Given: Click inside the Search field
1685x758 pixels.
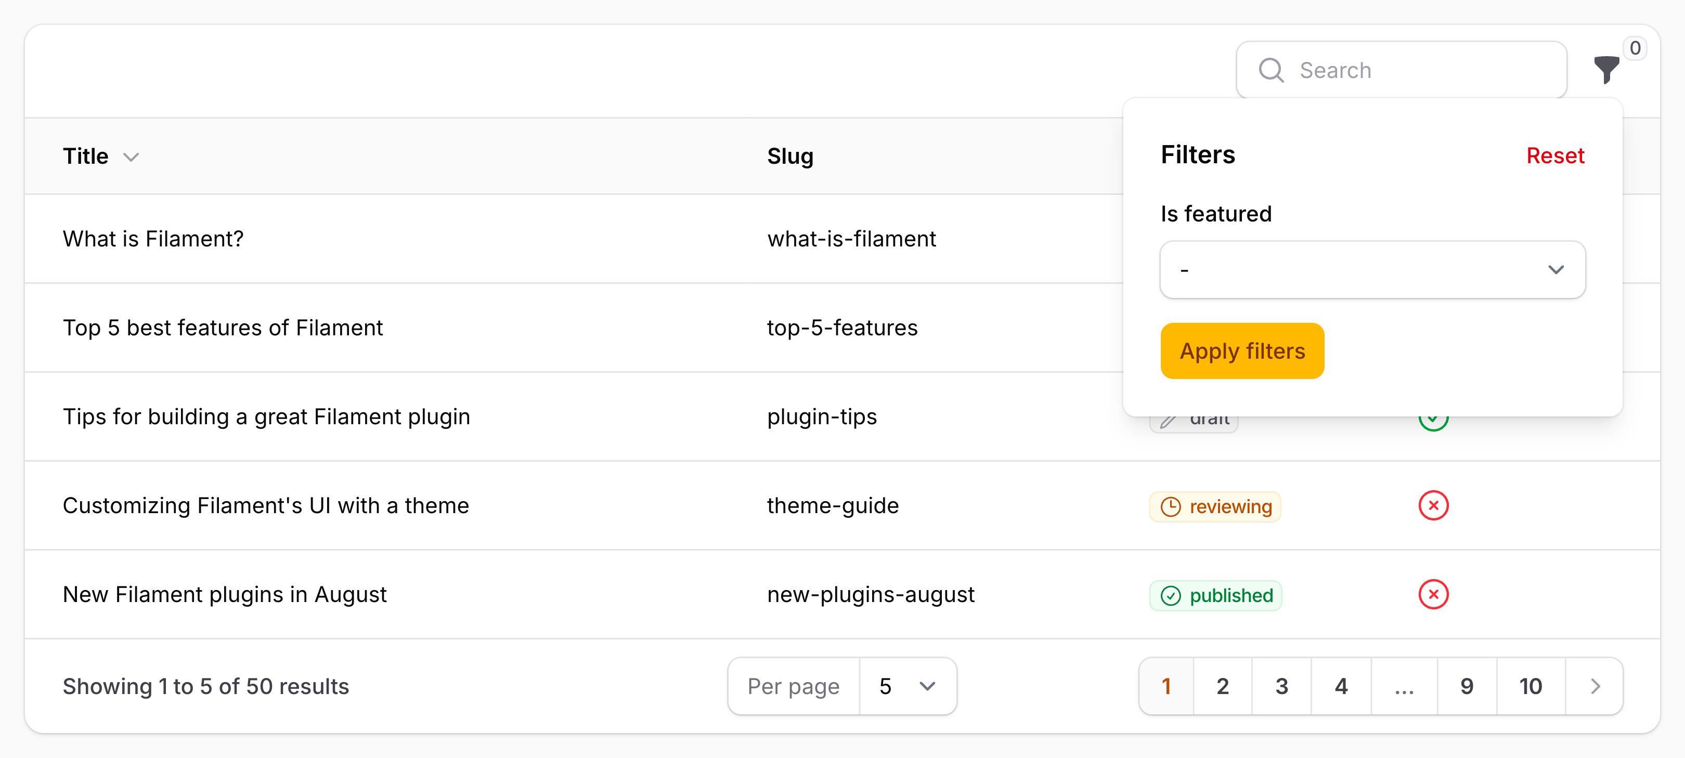Looking at the screenshot, I should 1401,70.
